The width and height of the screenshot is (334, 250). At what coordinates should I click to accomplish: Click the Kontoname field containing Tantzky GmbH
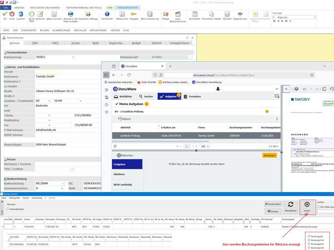[x=68, y=77]
